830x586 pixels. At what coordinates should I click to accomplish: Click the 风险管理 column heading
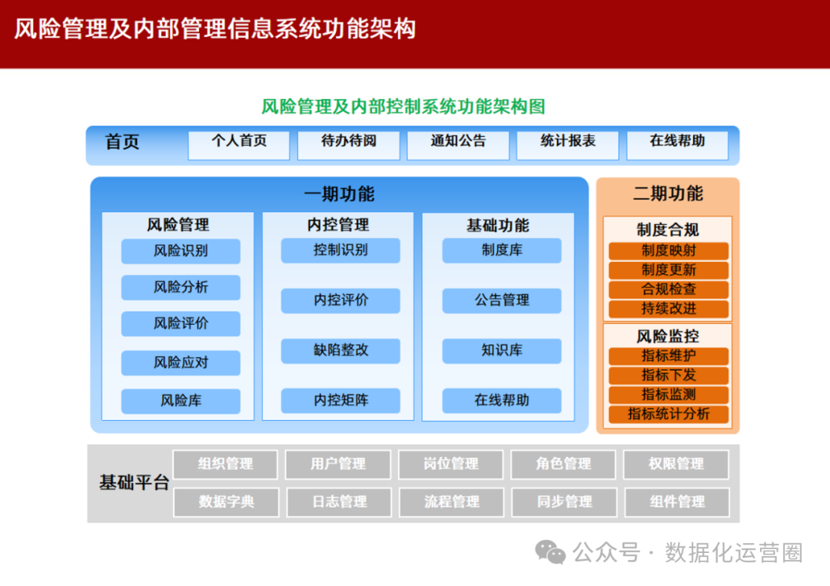[x=178, y=225]
